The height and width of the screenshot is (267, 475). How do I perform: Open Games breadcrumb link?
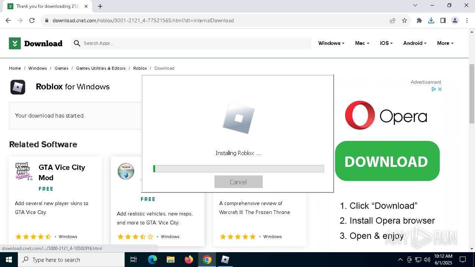61,68
